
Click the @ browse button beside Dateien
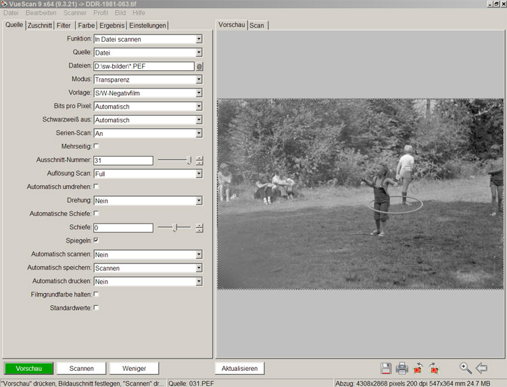pos(199,66)
